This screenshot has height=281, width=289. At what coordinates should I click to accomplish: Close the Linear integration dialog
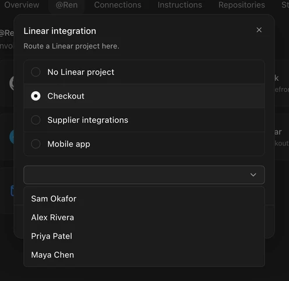pos(259,30)
